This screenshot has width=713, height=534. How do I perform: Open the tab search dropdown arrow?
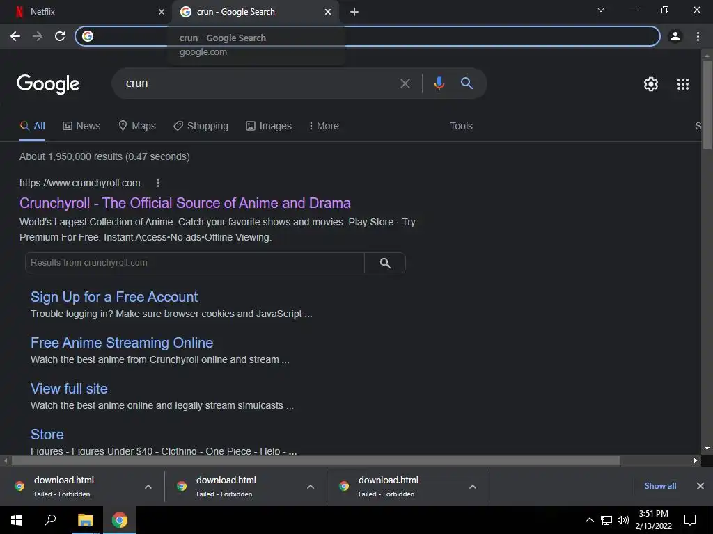(601, 10)
